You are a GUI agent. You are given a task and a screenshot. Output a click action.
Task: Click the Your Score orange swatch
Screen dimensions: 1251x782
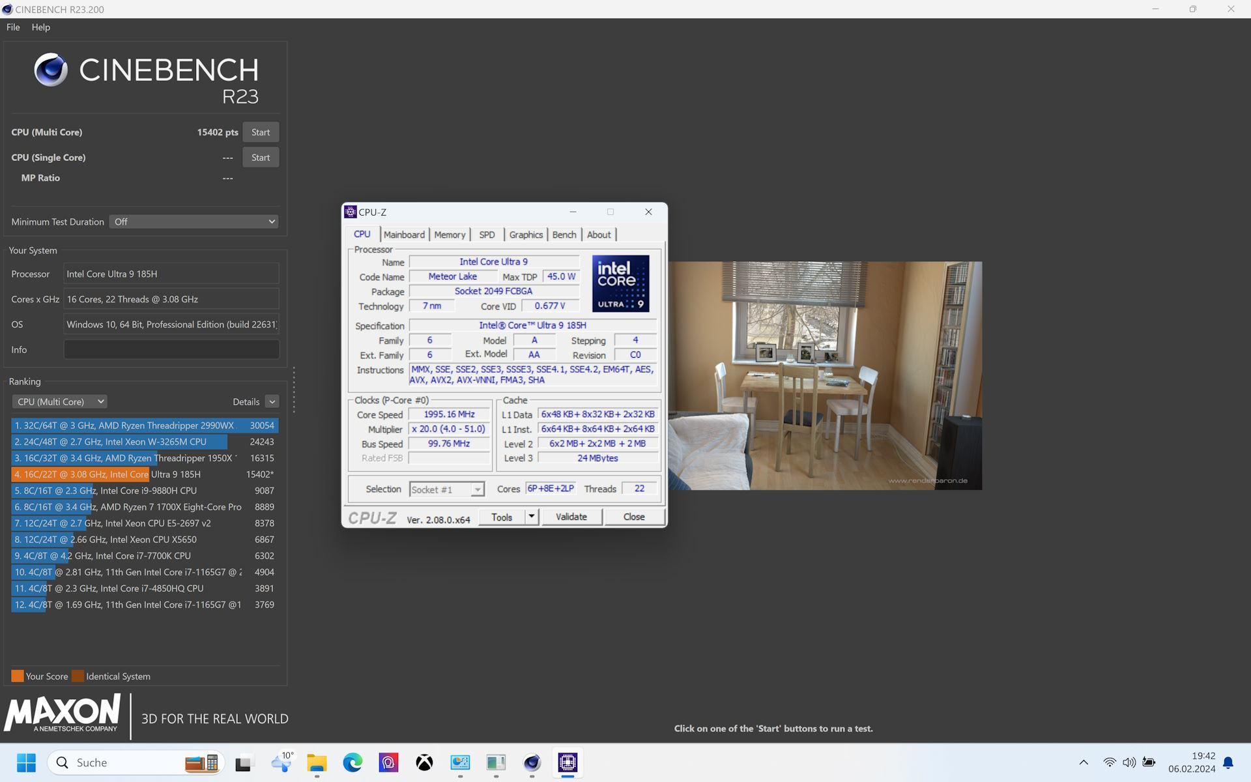pyautogui.click(x=18, y=676)
